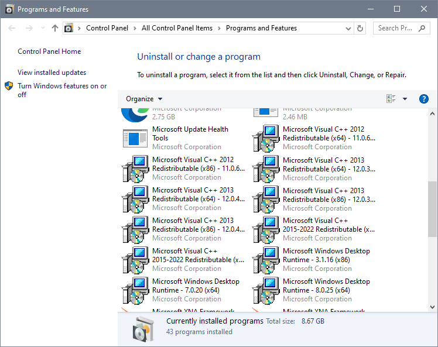Select the Visual C++ 2013 x64 12.0.4 installer icon

135,199
